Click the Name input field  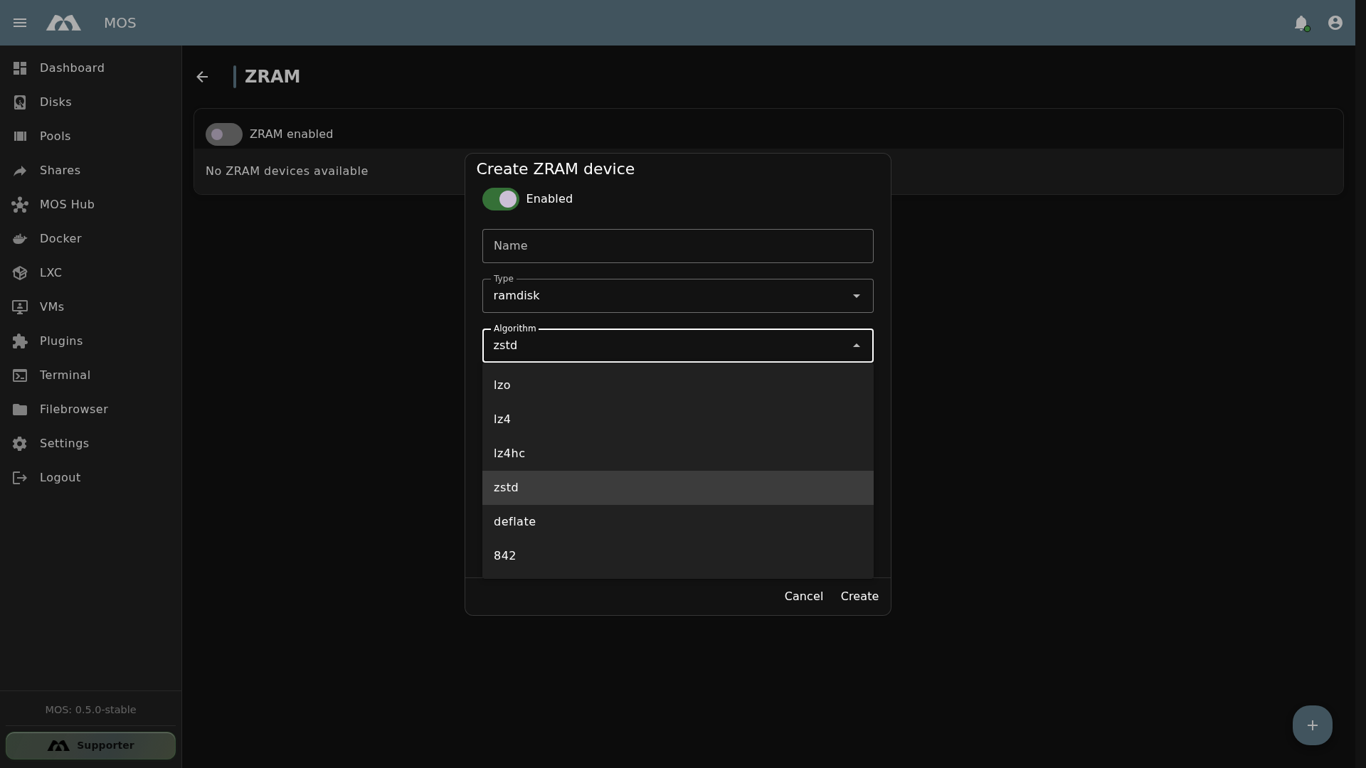point(678,246)
